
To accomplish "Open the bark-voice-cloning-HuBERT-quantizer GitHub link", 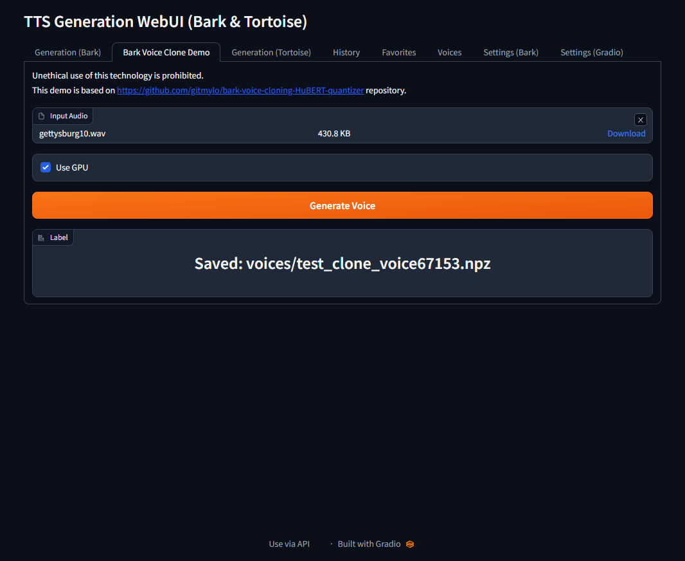I will (x=240, y=91).
